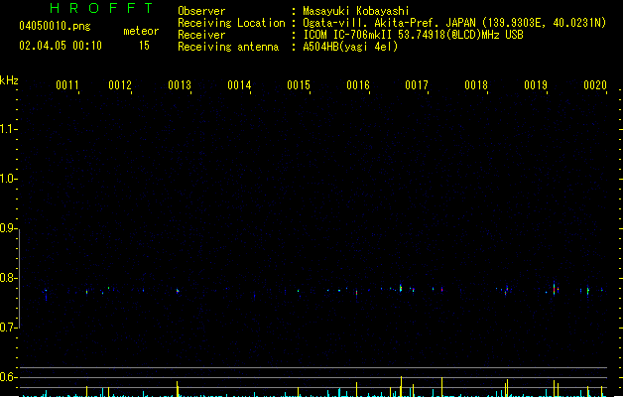Click the Observer label
This screenshot has width=624, height=397.
tap(201, 11)
